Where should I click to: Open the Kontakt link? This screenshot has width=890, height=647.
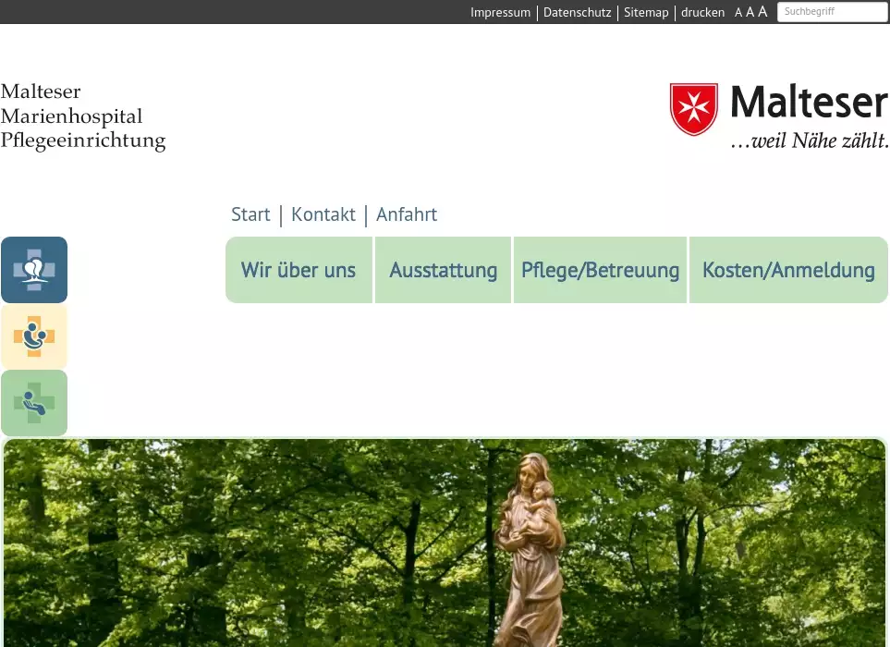323,214
